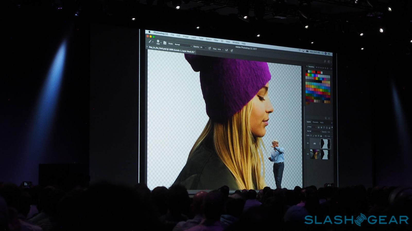Filter for smart objects icon

[x=329, y=128]
